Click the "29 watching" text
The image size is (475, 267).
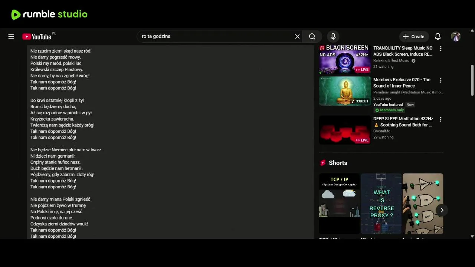(383, 137)
